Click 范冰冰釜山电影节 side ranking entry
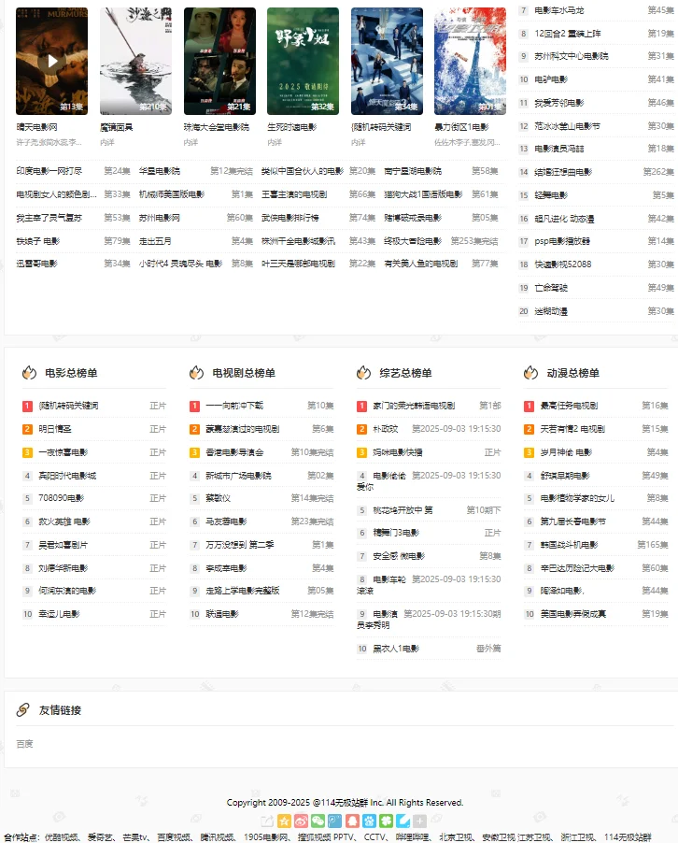The height and width of the screenshot is (843, 678). point(567,126)
